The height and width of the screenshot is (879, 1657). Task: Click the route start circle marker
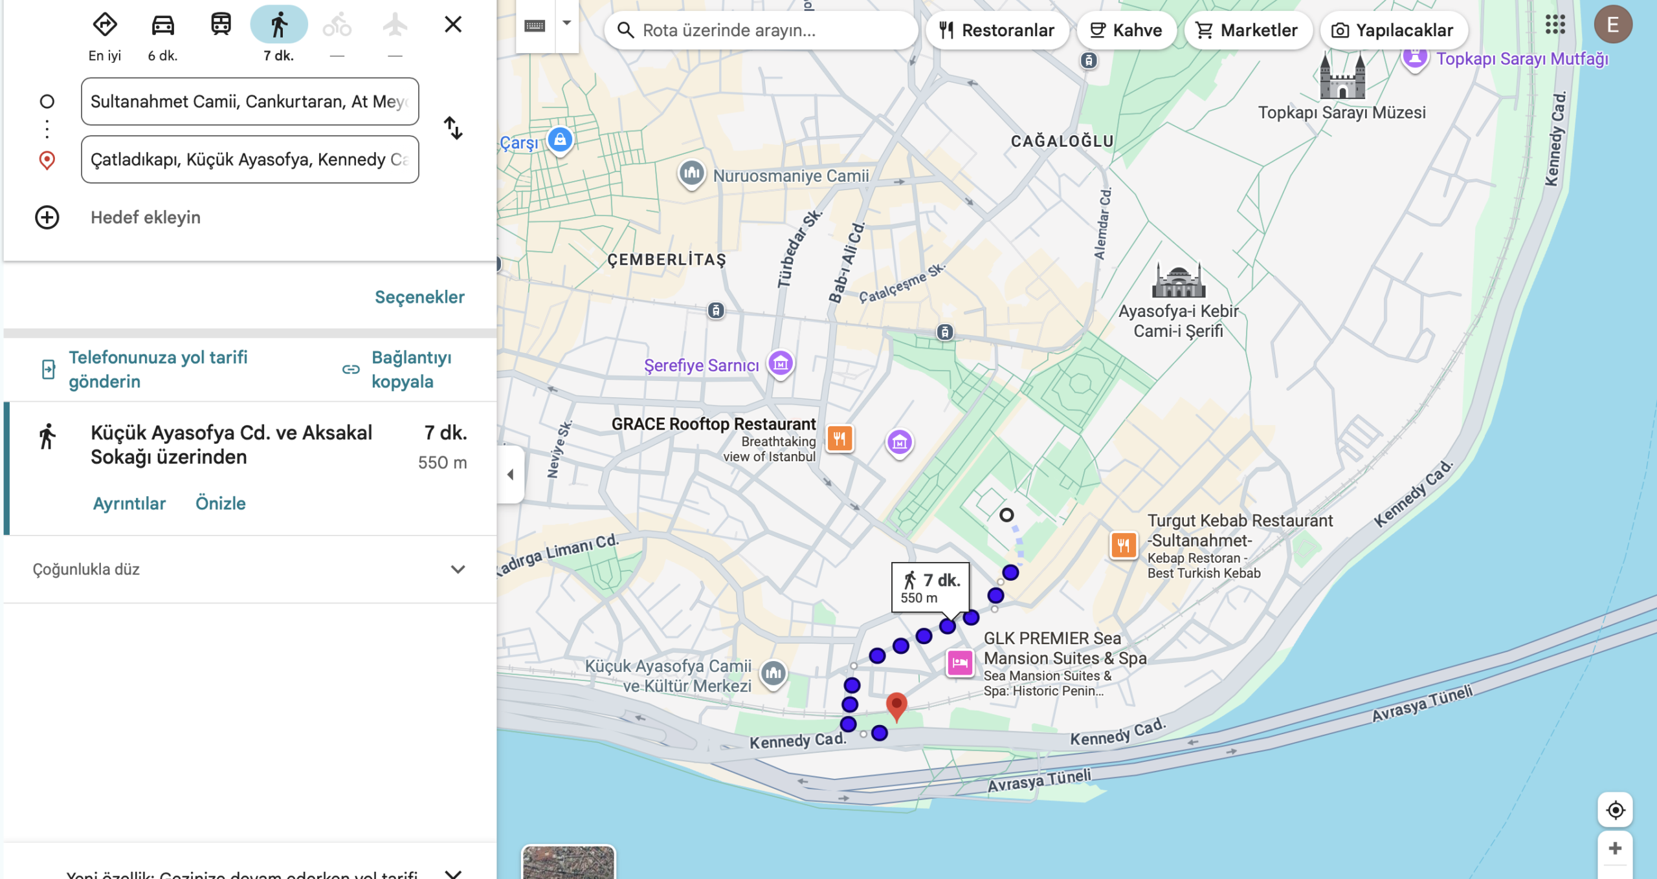click(1006, 515)
